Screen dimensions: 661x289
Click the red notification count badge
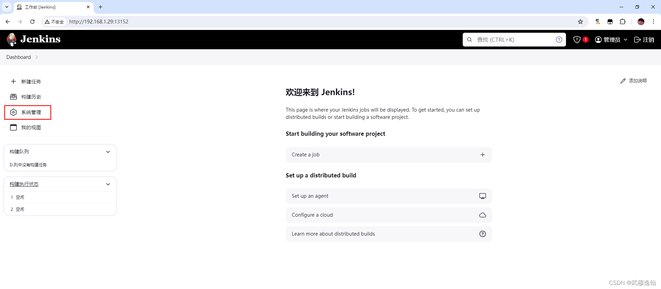(585, 40)
